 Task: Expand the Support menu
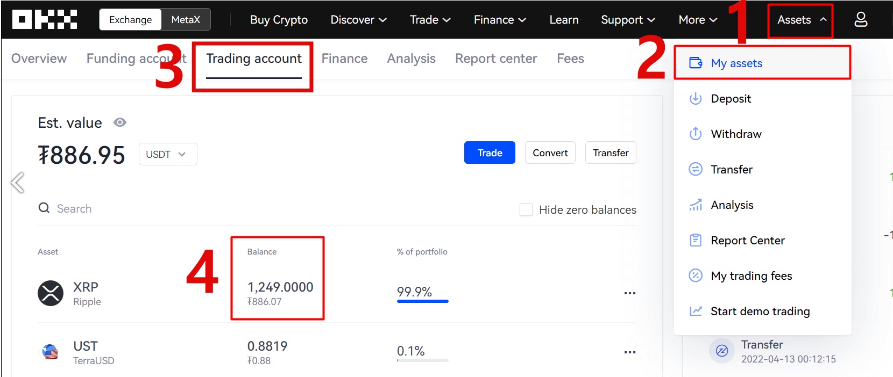click(x=628, y=20)
